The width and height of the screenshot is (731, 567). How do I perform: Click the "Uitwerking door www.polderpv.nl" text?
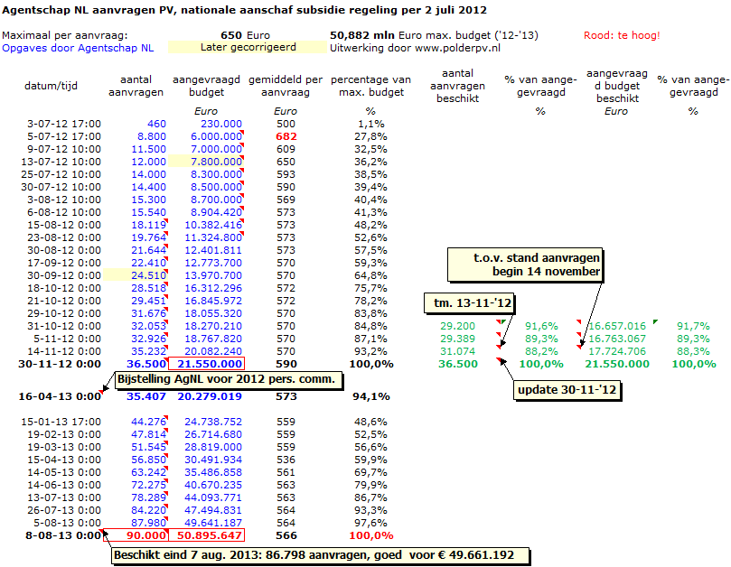point(415,47)
